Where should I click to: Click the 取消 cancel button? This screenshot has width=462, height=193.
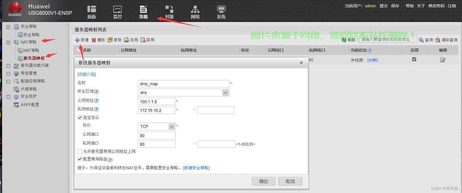[290, 181]
